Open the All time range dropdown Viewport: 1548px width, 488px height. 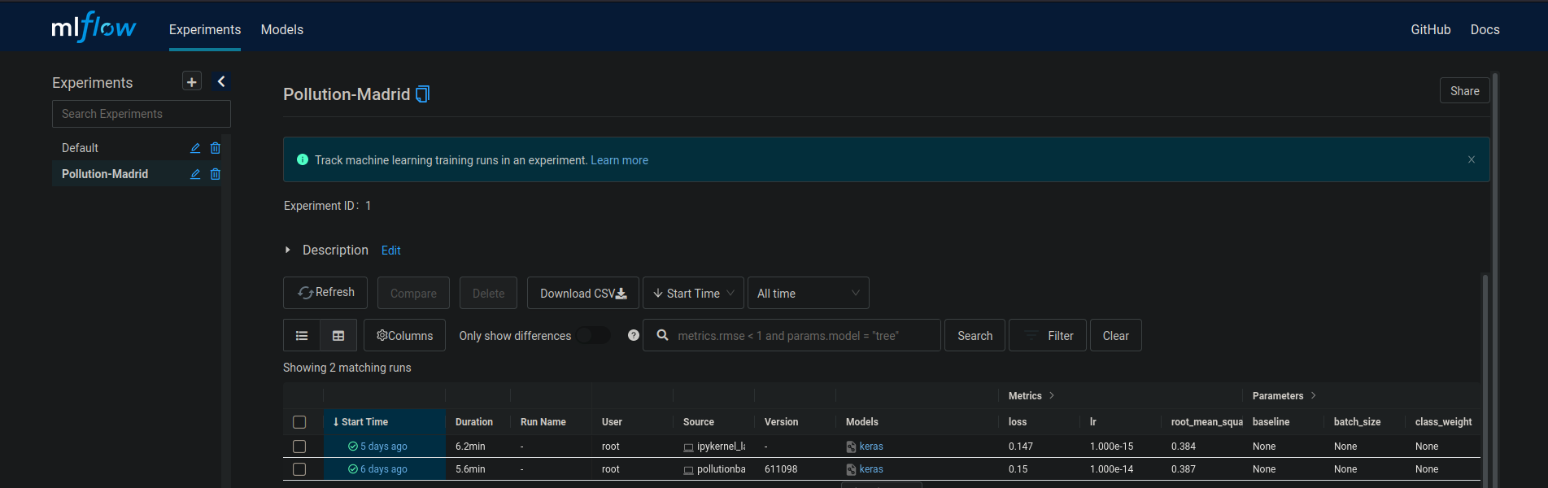(x=809, y=293)
